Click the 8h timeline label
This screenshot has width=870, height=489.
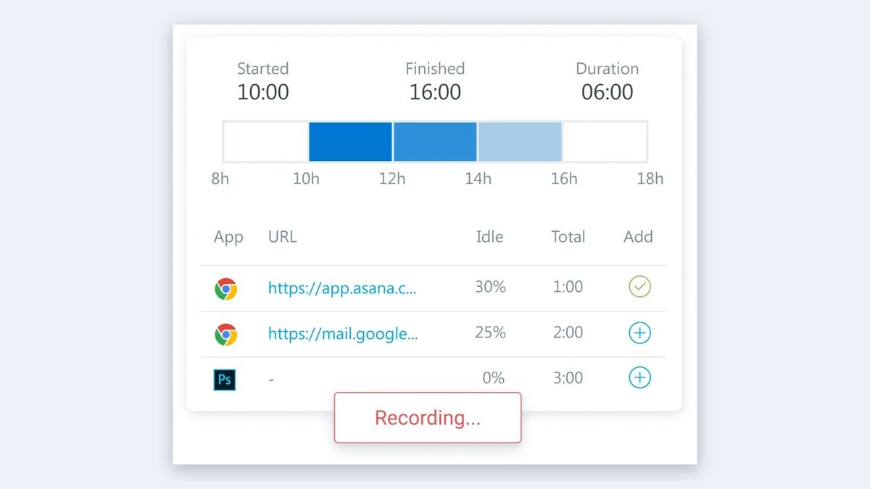220,179
